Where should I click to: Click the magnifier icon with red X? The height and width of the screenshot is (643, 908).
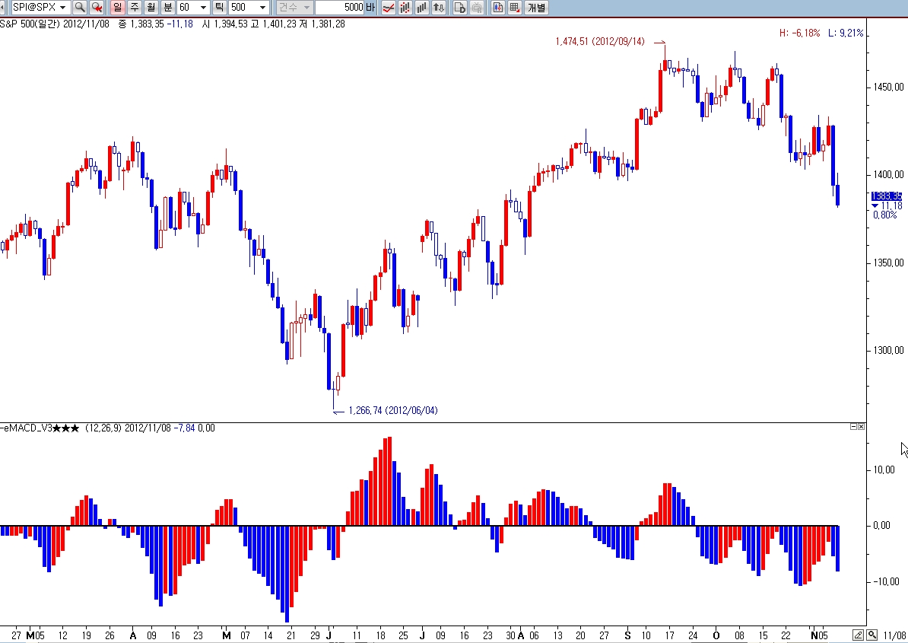[x=97, y=8]
